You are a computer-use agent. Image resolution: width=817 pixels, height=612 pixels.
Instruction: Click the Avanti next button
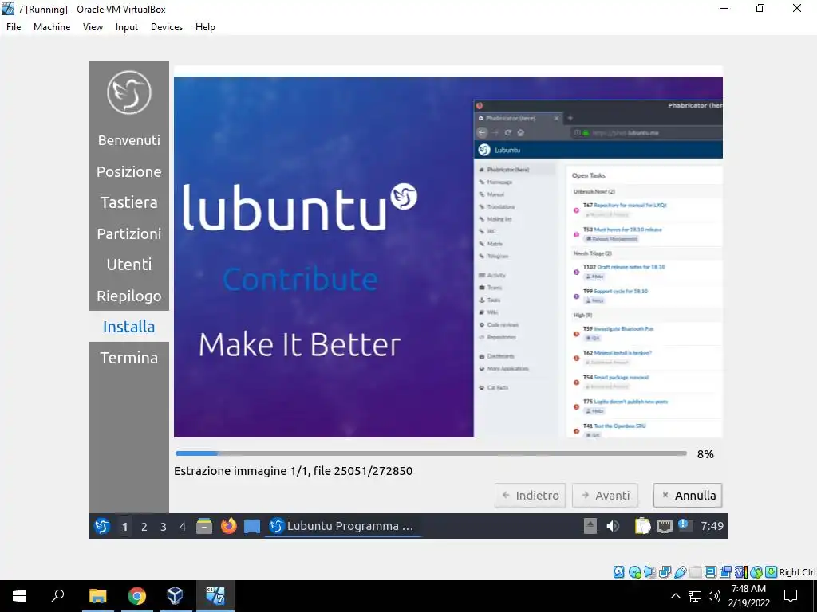[605, 496]
